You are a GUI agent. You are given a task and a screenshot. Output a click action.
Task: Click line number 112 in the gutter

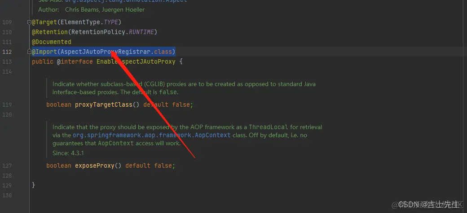(7, 52)
